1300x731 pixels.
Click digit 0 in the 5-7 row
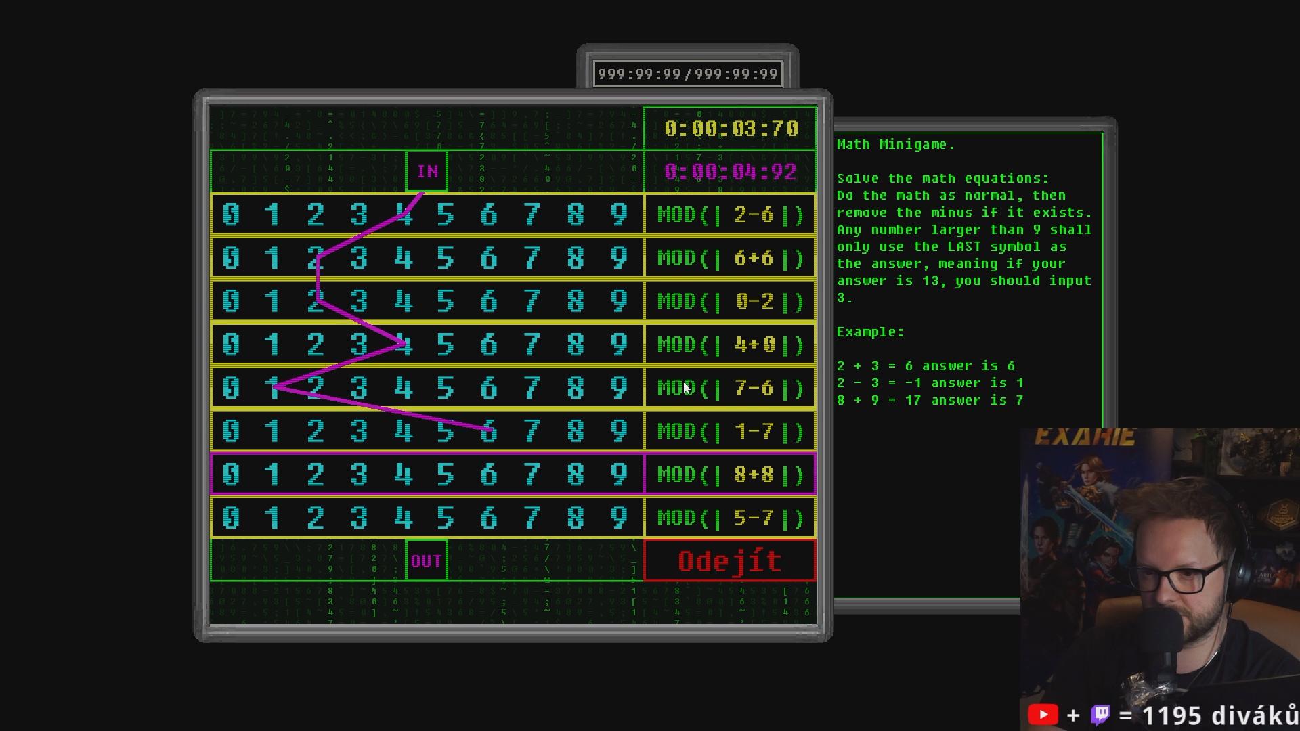230,518
